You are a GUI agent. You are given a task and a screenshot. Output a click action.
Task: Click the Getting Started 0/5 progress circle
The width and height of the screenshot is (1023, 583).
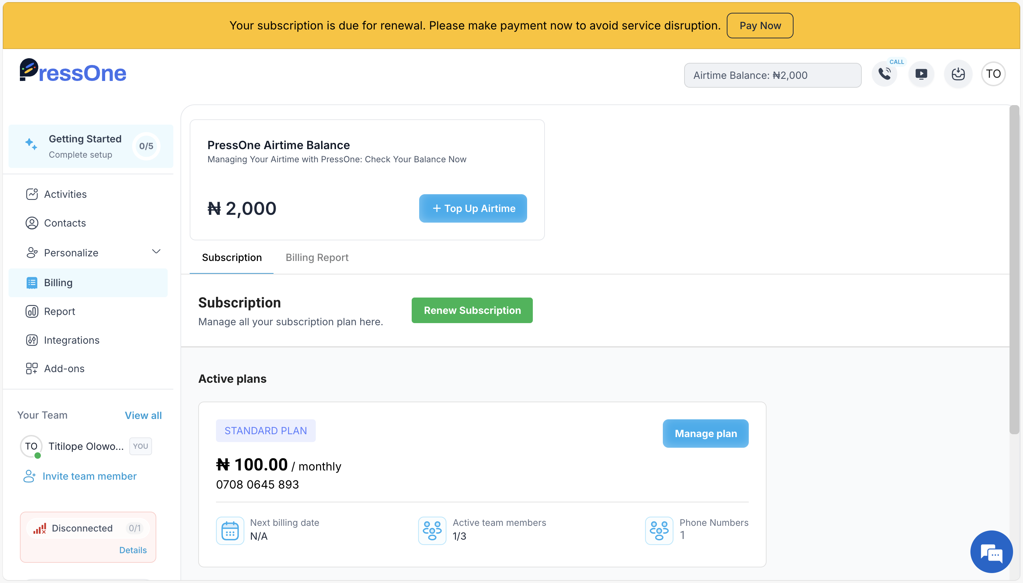(x=146, y=146)
